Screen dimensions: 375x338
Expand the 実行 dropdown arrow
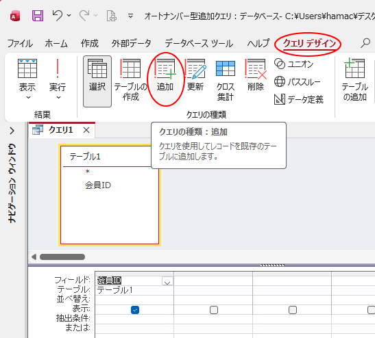click(x=58, y=97)
